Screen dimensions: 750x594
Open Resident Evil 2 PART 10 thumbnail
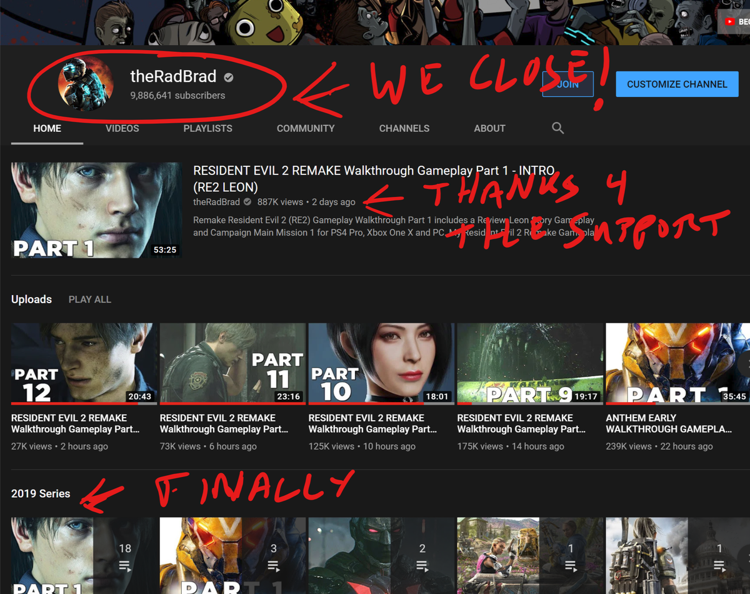coord(381,364)
